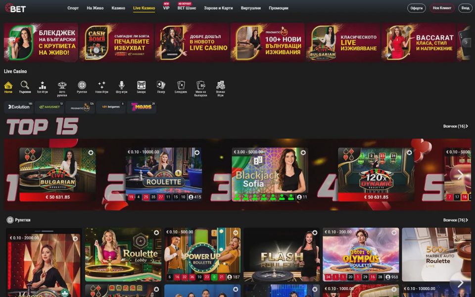Image resolution: width=475 pixels, height=297 pixels.
Task: Launch Gates of Olympus Roulette thumbnail
Action: (x=361, y=254)
